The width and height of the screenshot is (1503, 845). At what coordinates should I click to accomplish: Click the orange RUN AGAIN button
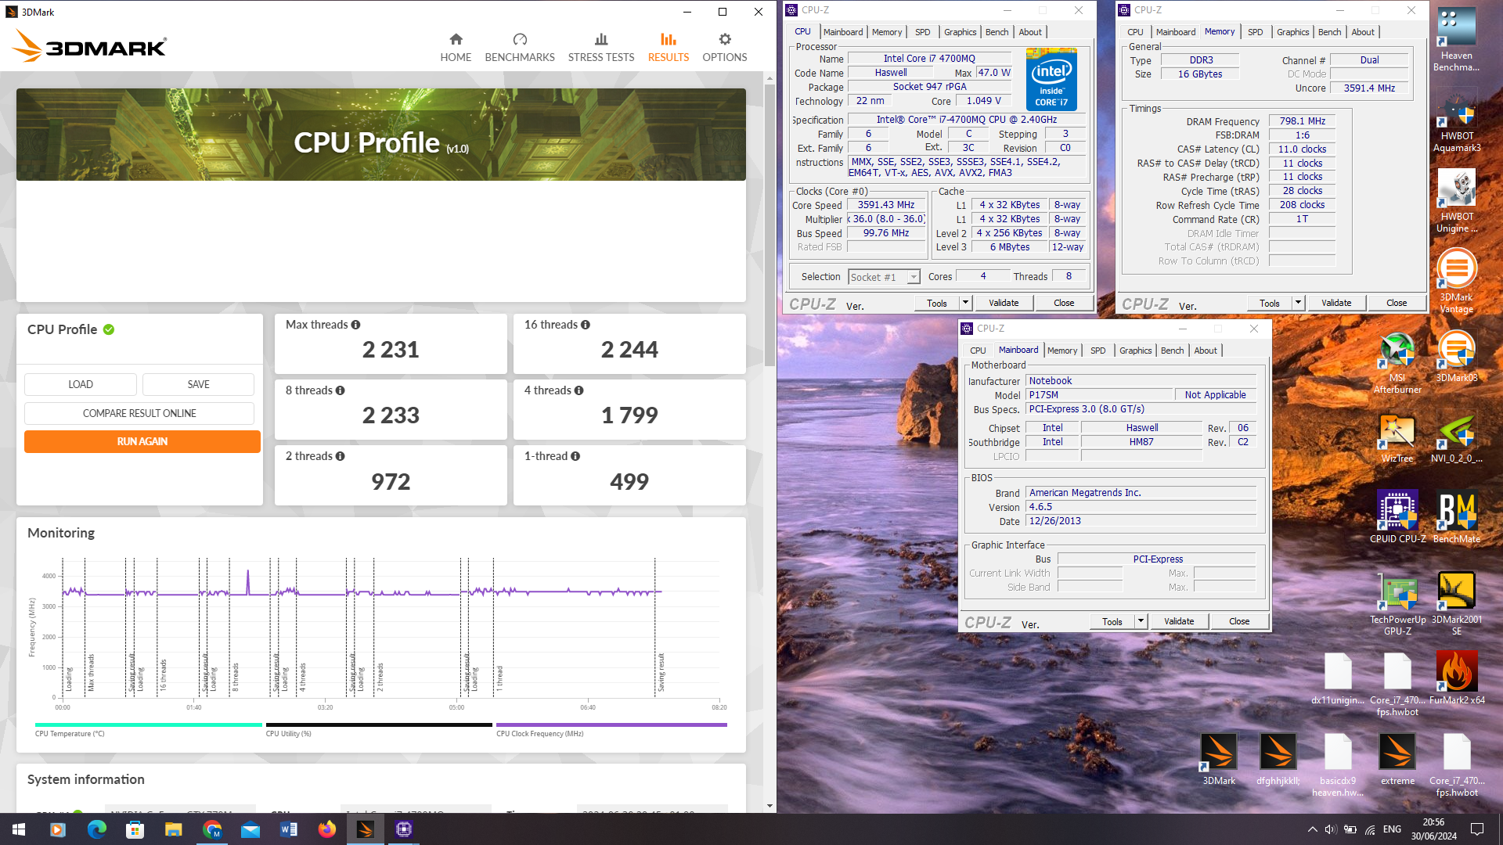[x=142, y=441]
